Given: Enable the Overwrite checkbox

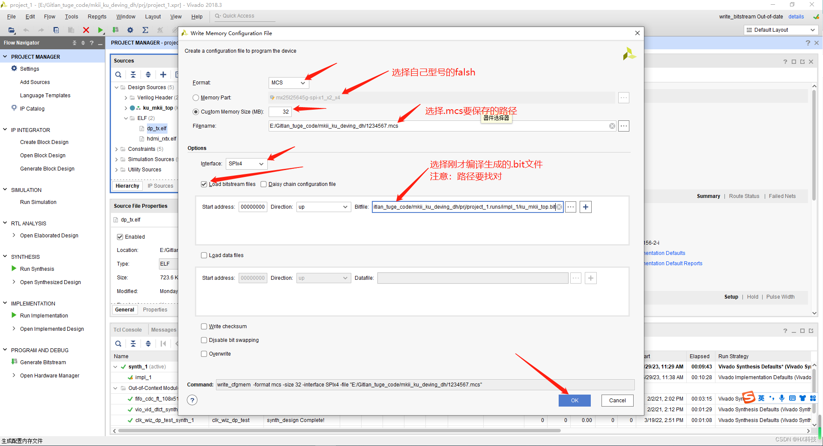Looking at the screenshot, I should click(204, 354).
